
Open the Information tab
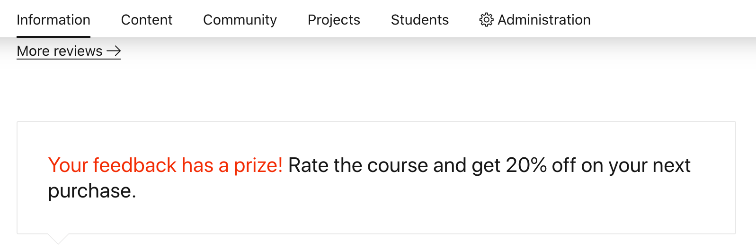[x=53, y=20]
